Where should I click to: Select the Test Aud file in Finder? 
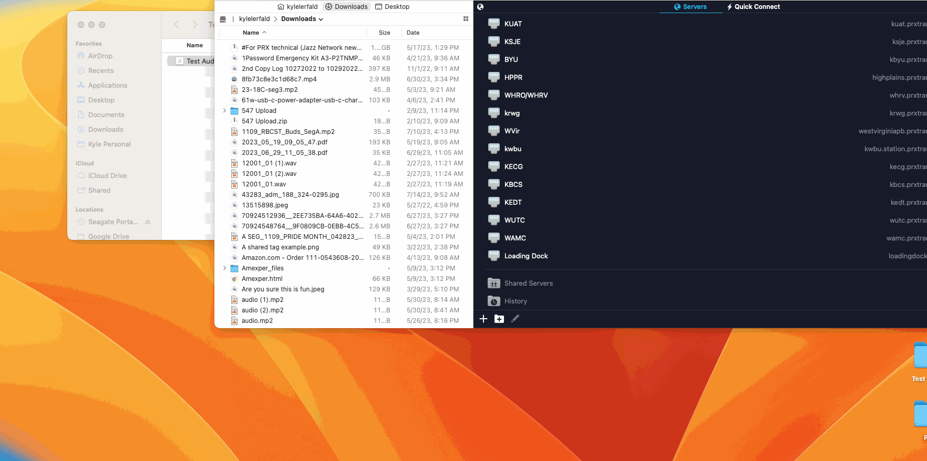[191, 61]
